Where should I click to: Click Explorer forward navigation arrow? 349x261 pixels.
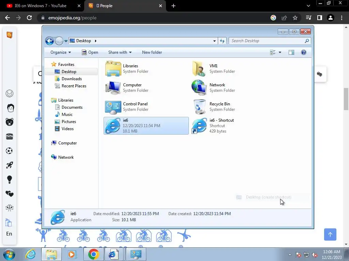point(59,41)
